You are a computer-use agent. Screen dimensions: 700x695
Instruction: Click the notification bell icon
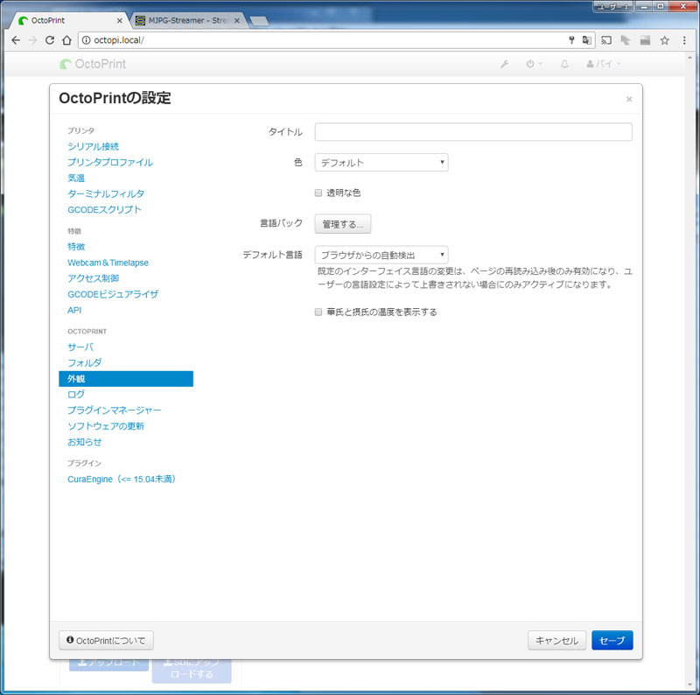coord(564,64)
